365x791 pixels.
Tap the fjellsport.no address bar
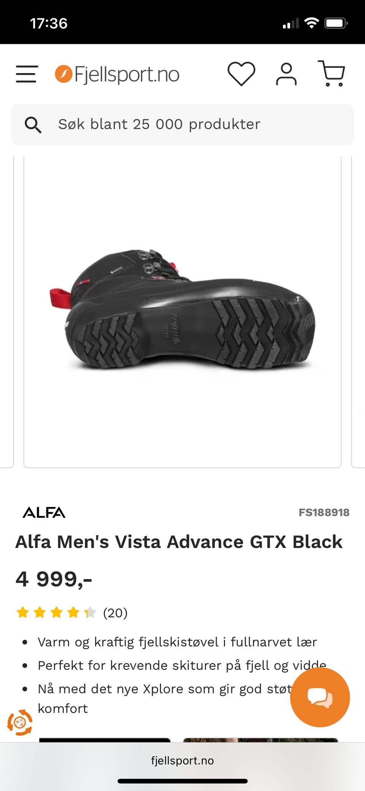point(182,760)
